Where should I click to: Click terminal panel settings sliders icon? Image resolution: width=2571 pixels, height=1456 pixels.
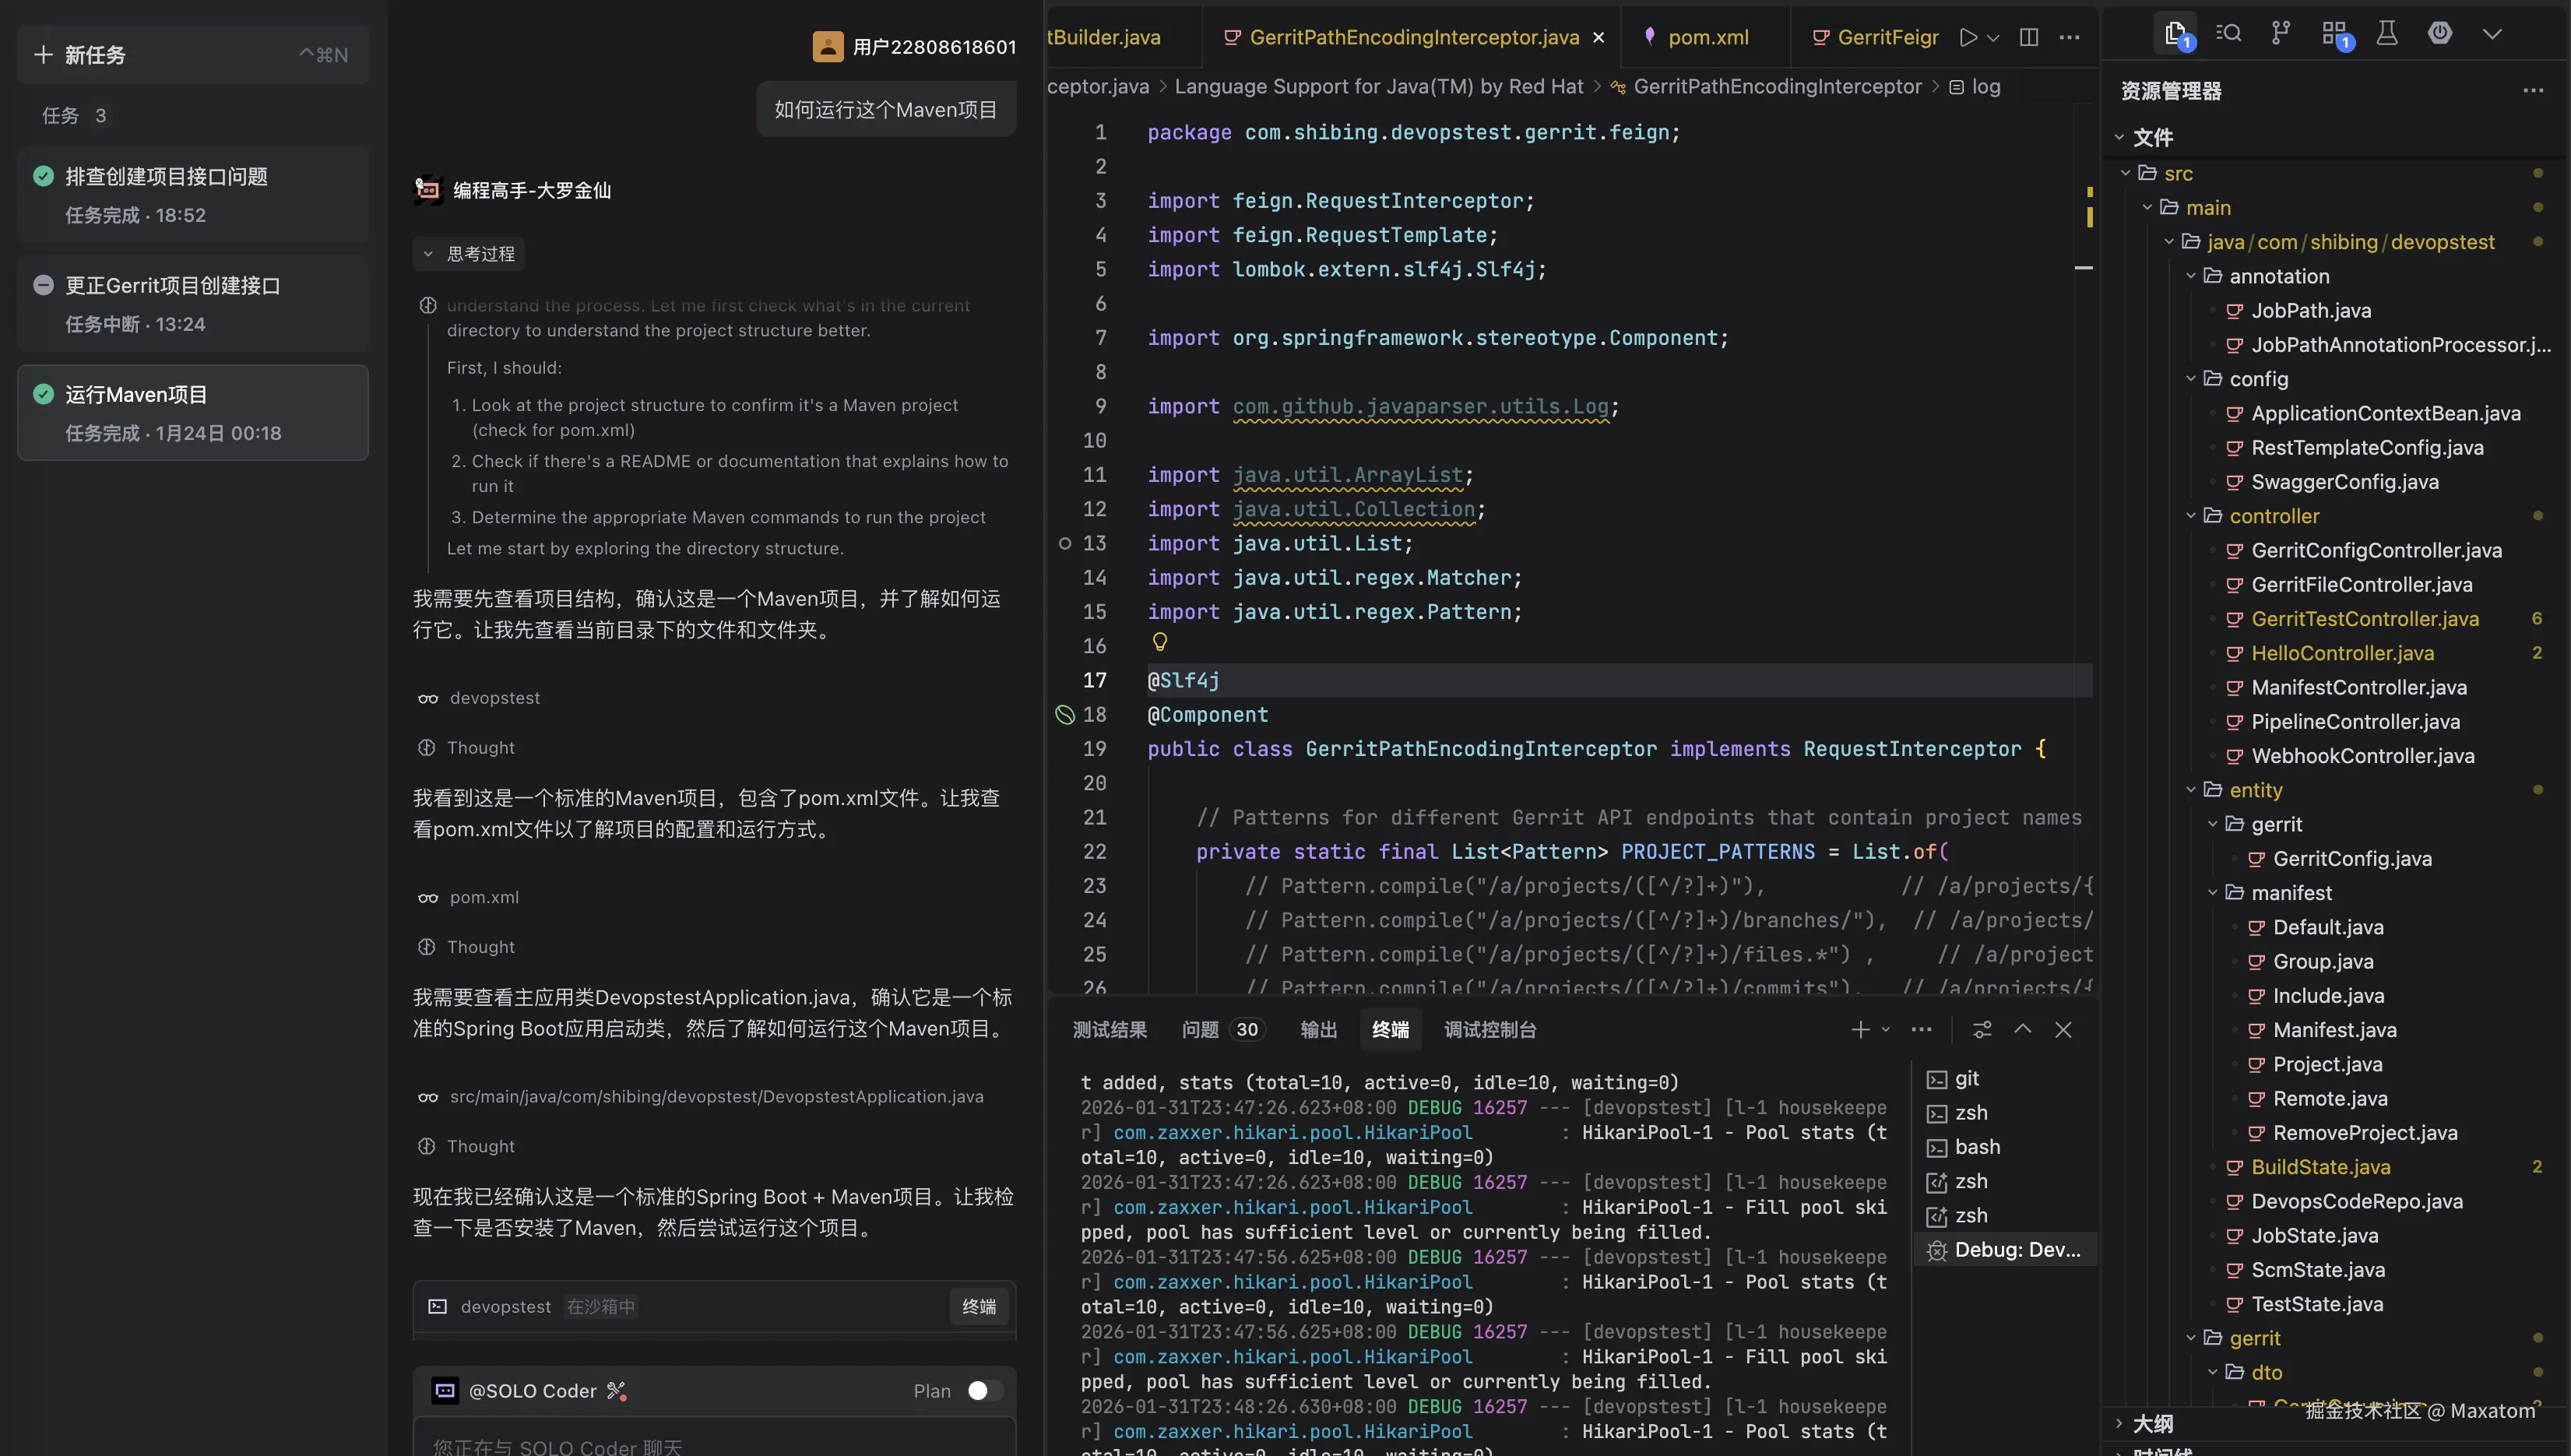pos(1982,1029)
